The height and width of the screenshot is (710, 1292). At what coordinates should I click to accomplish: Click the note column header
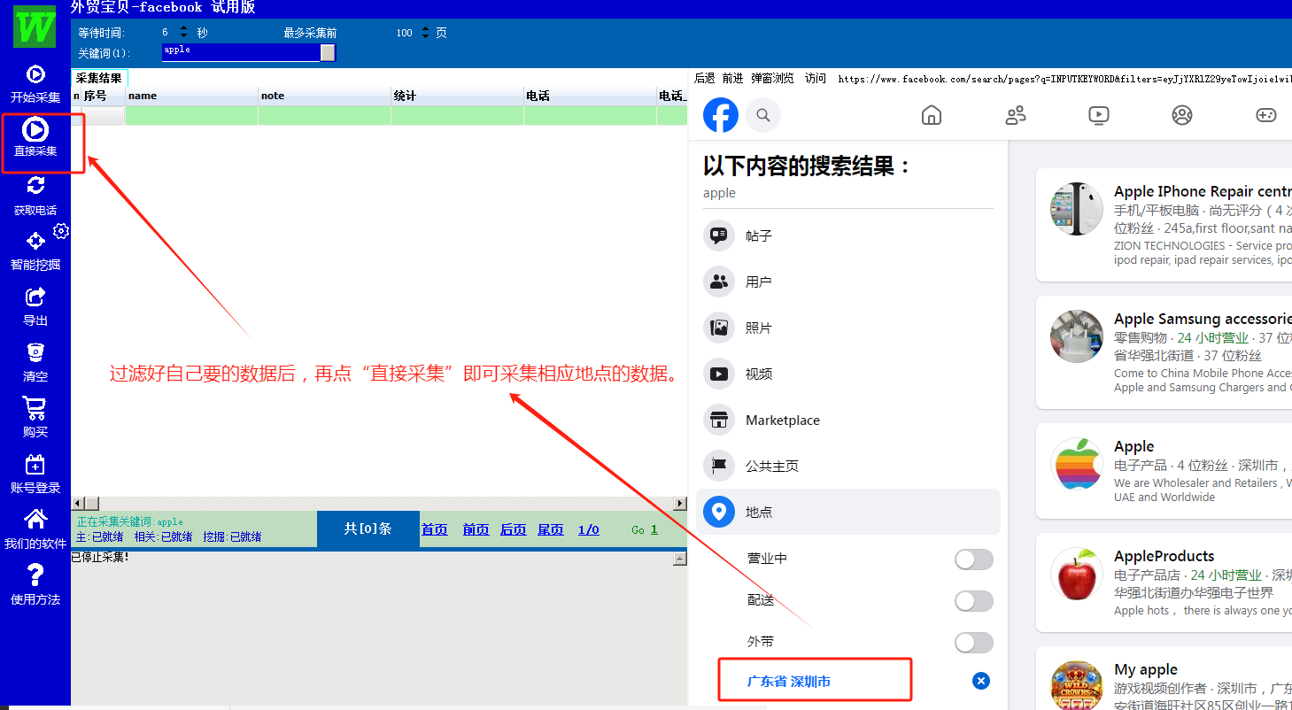pos(324,96)
